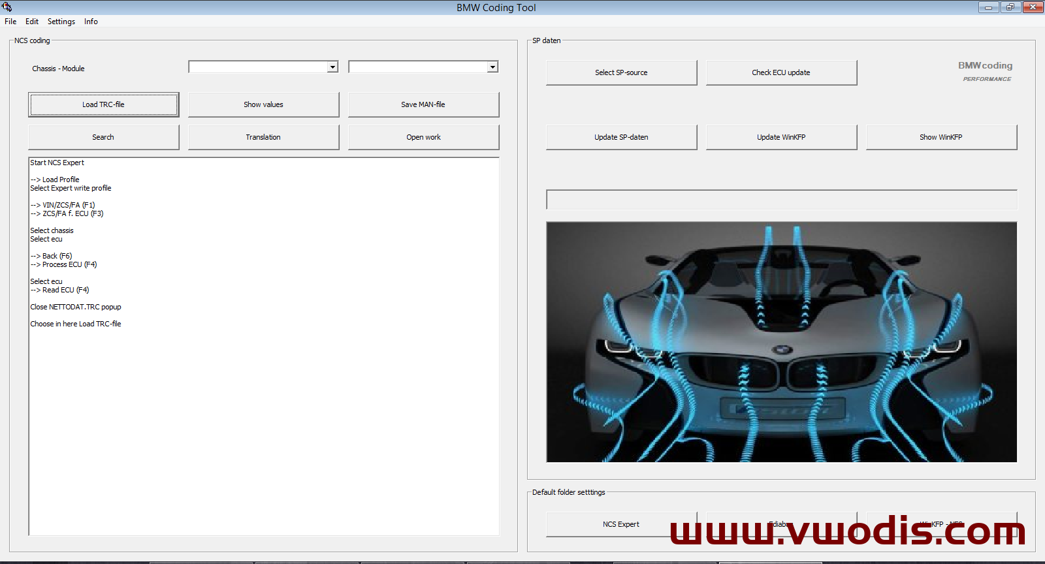
Task: Minimize the BMW Coding Tool window
Action: coord(988,7)
